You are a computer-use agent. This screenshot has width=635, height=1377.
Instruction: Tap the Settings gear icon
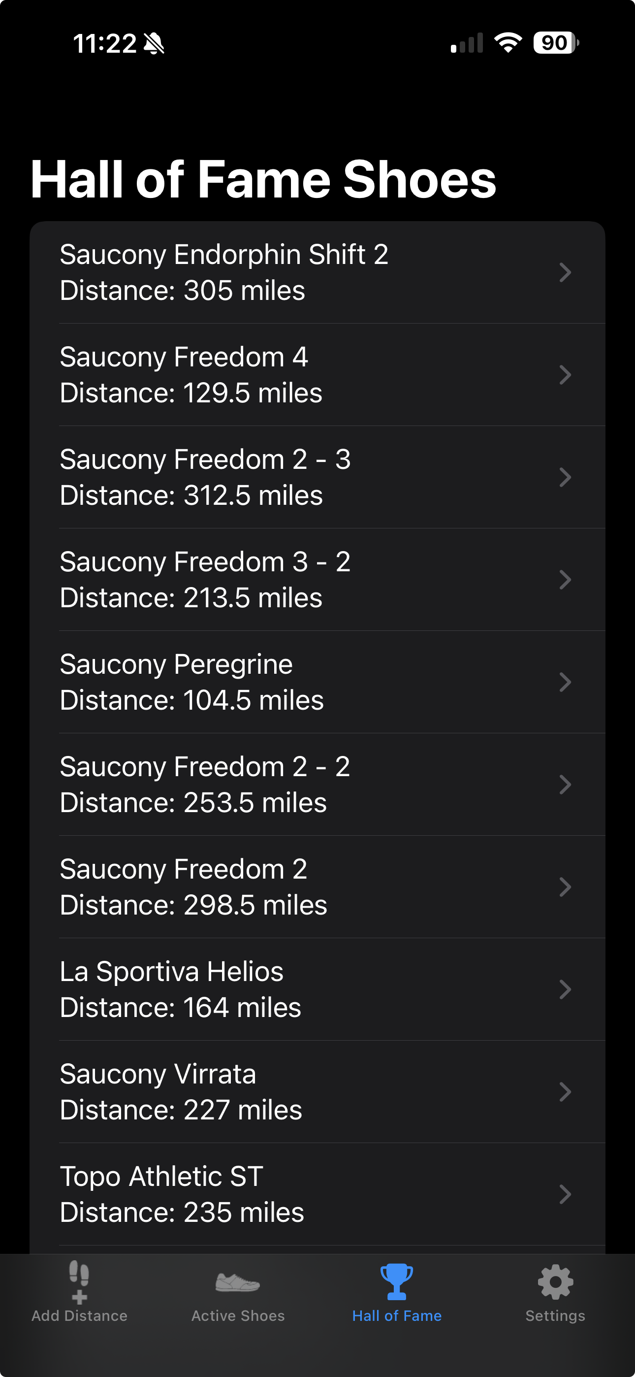(x=555, y=1282)
